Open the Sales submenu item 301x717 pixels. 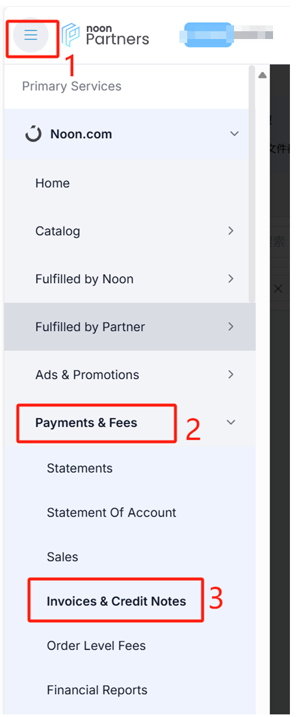(62, 557)
